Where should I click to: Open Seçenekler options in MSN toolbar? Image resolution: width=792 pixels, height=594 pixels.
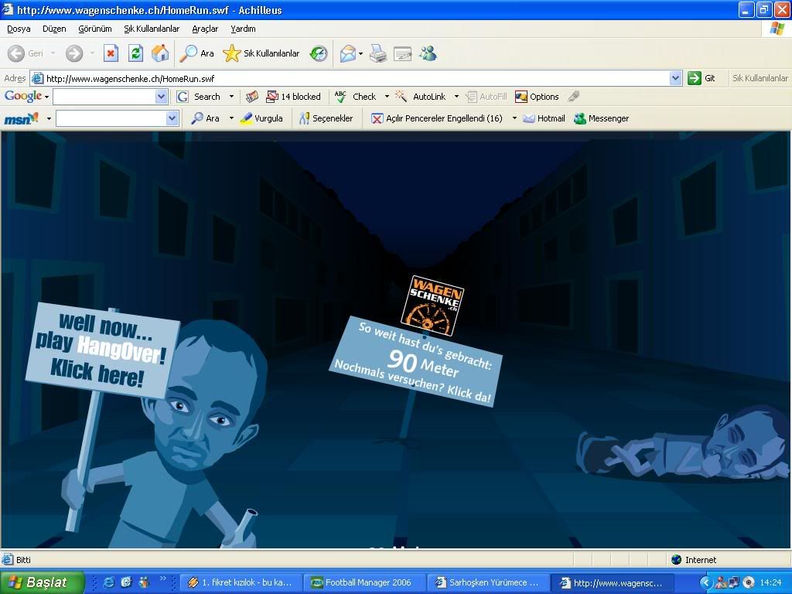326,118
